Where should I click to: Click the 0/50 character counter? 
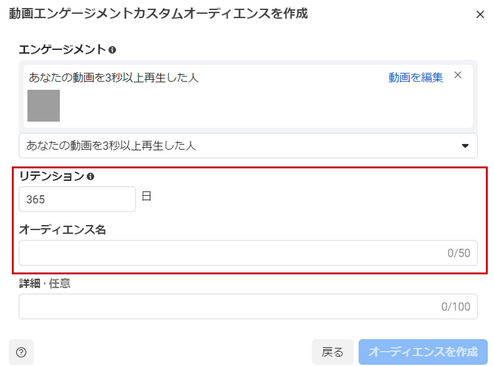(x=459, y=253)
